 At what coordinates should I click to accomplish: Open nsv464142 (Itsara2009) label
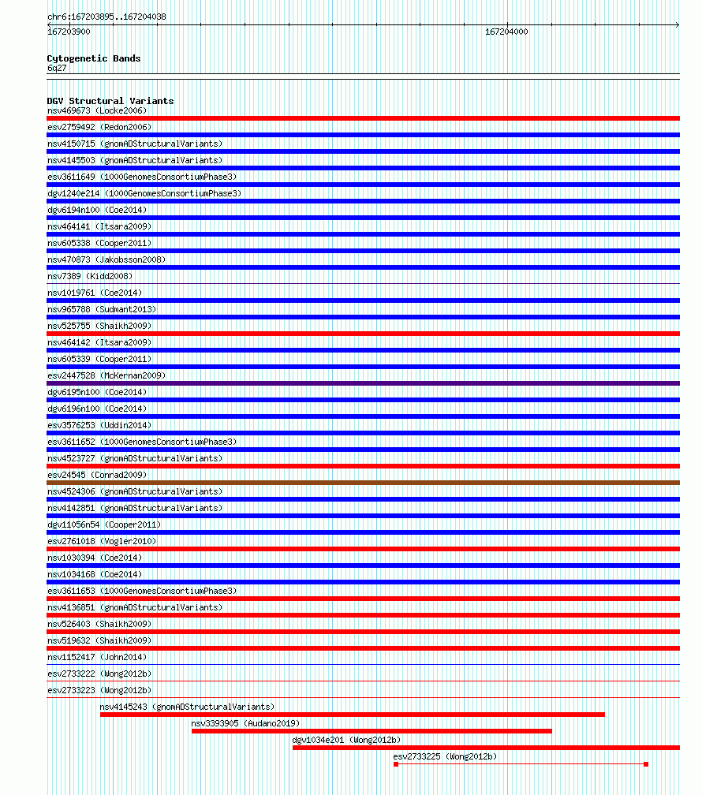99,343
